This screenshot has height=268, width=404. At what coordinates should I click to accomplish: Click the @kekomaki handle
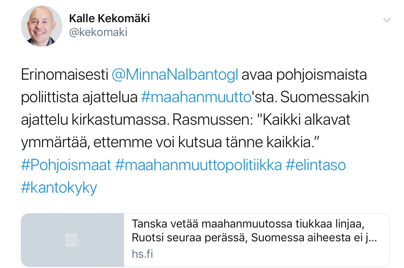tap(98, 33)
